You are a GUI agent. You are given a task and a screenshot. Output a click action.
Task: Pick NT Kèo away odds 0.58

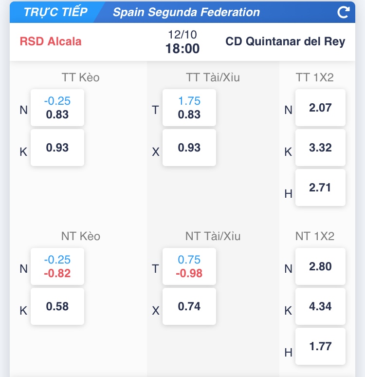(57, 306)
